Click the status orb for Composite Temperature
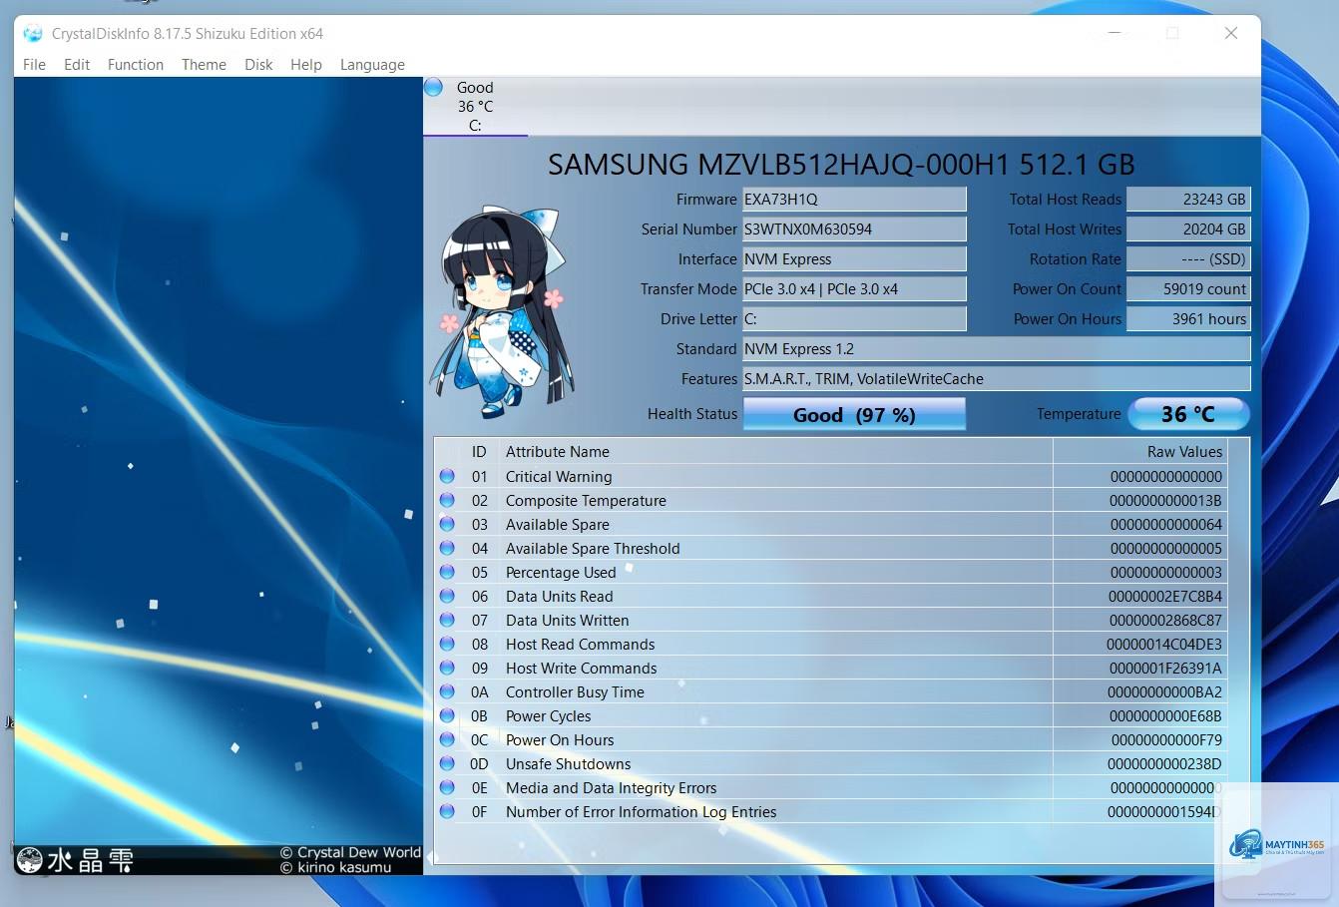 (447, 501)
